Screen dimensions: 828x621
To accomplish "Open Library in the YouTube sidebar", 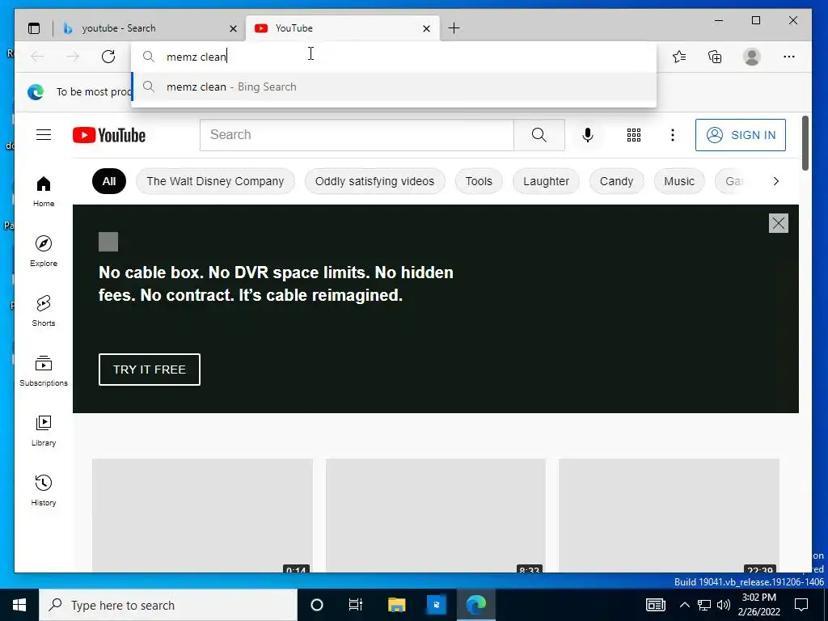I will [x=44, y=431].
